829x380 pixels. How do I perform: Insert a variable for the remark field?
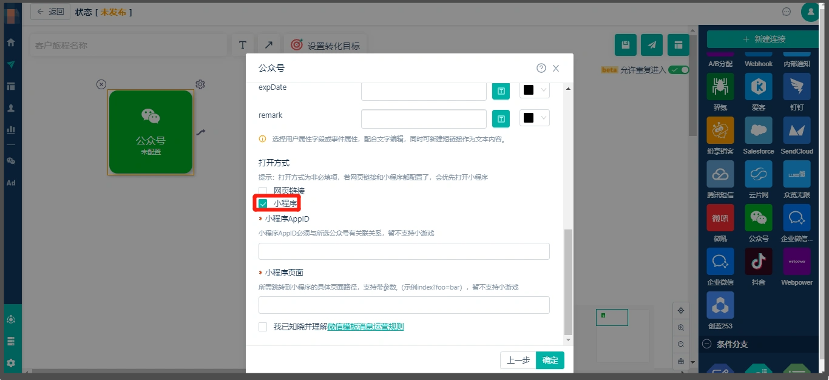[501, 119]
